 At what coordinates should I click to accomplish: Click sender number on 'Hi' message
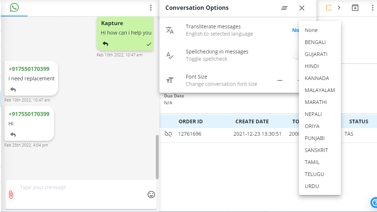pos(29,114)
